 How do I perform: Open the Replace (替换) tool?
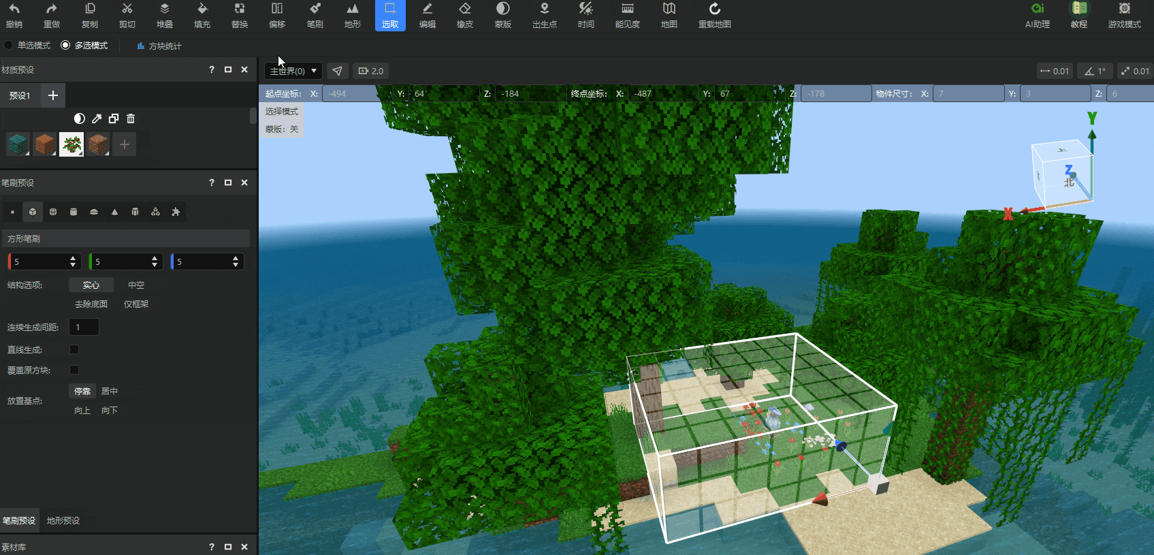click(240, 15)
